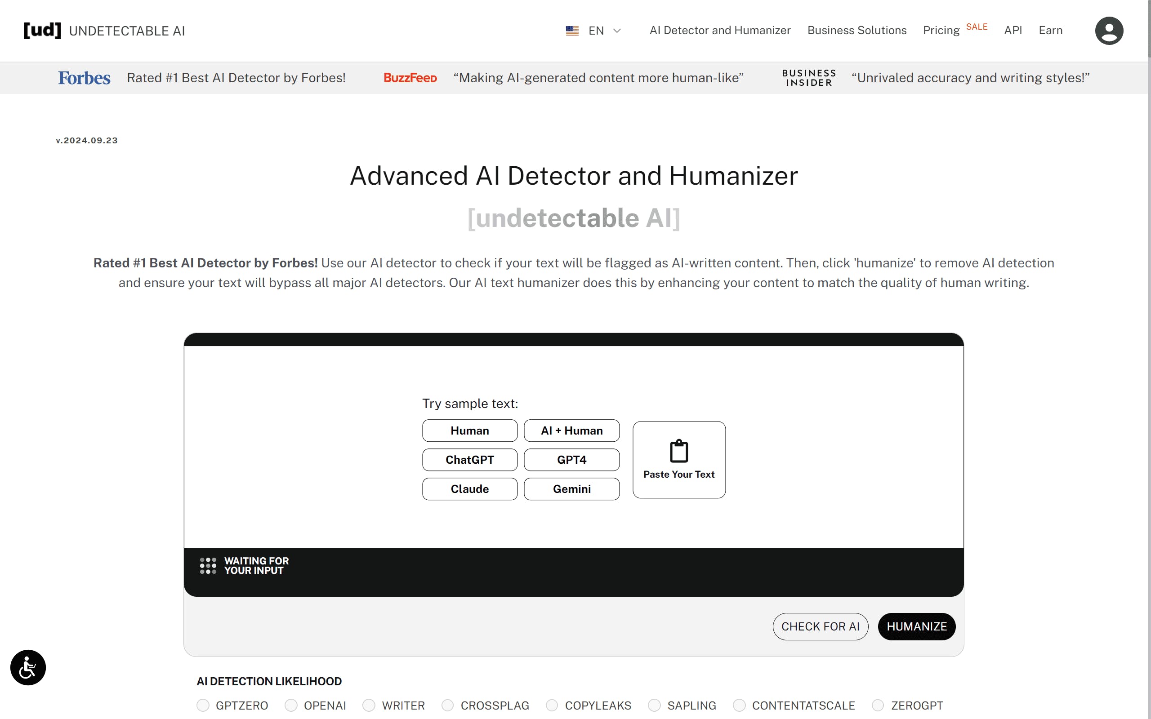Click the HUMANIZE button

(x=916, y=626)
